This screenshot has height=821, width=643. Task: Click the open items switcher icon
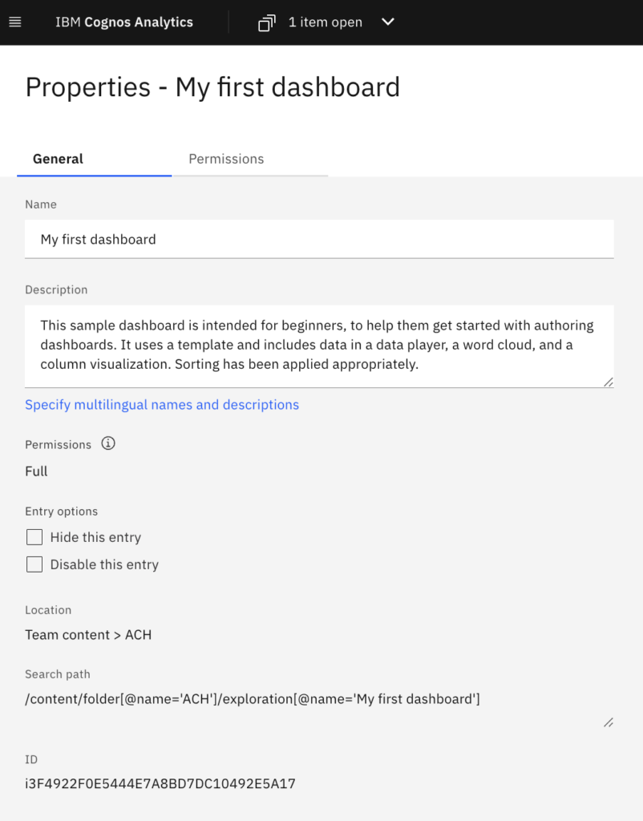266,22
